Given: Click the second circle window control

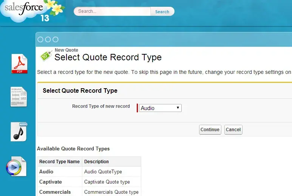Looking at the screenshot, I should click(48, 39).
